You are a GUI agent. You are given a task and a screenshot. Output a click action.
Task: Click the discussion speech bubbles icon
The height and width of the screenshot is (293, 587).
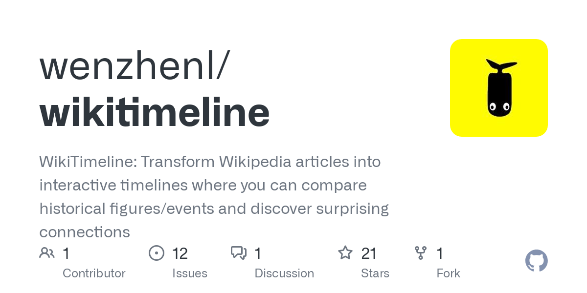239,253
